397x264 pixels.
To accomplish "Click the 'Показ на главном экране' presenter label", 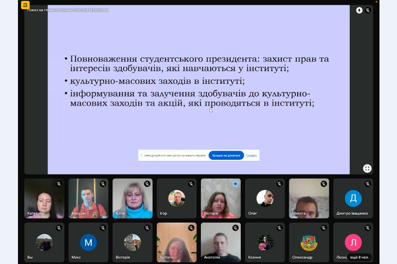I will pyautogui.click(x=68, y=10).
